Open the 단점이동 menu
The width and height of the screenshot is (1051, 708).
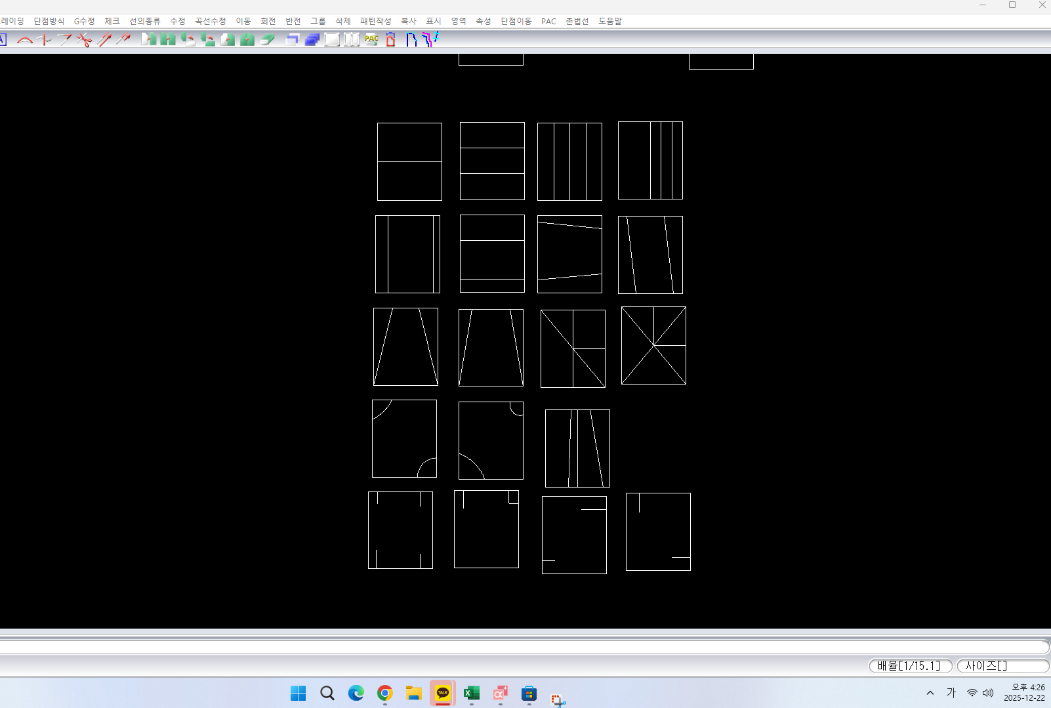coord(516,21)
